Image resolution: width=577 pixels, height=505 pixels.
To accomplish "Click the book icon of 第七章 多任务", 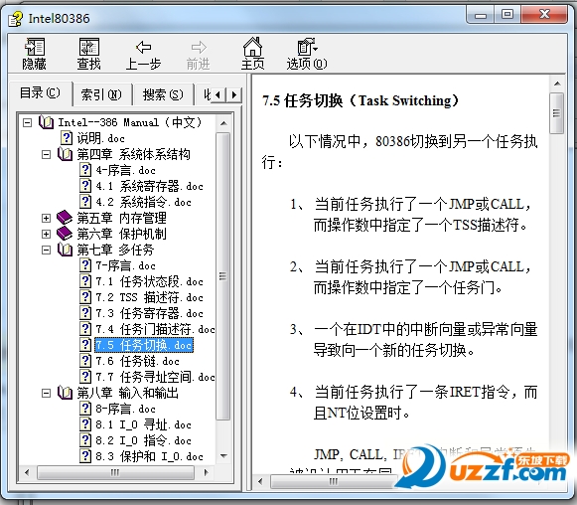I will tap(66, 250).
